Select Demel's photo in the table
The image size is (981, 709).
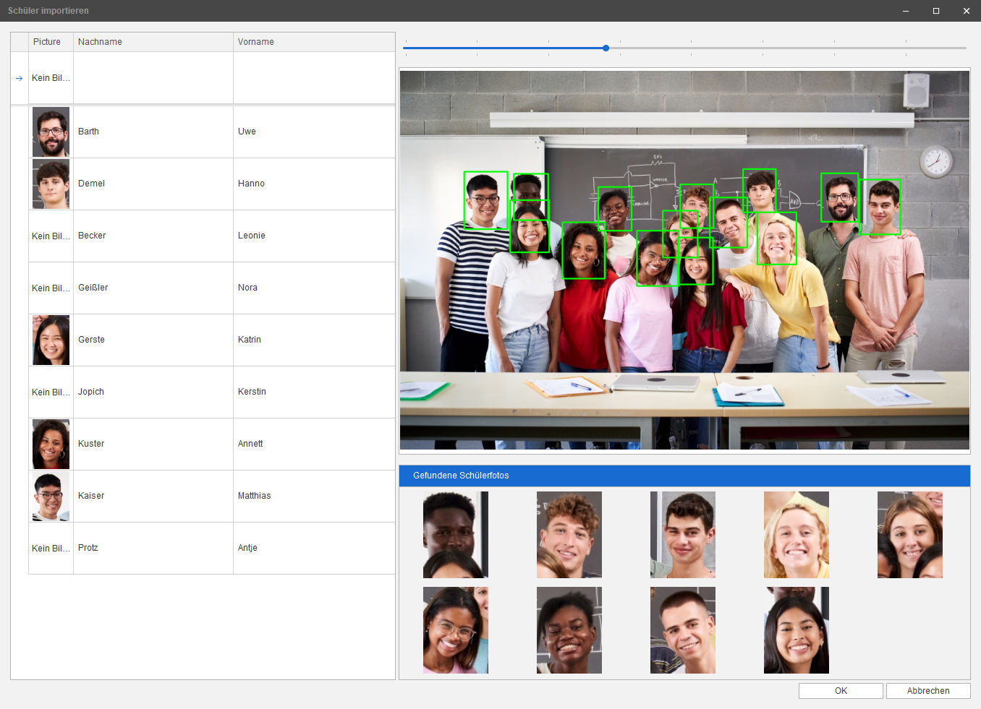click(x=51, y=184)
